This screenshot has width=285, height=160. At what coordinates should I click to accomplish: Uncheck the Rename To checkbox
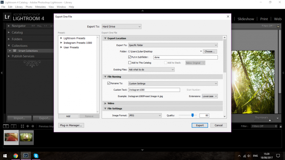click(x=109, y=83)
